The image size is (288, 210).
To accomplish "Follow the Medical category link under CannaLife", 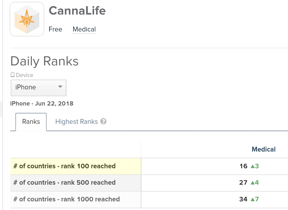I will tap(84, 29).
